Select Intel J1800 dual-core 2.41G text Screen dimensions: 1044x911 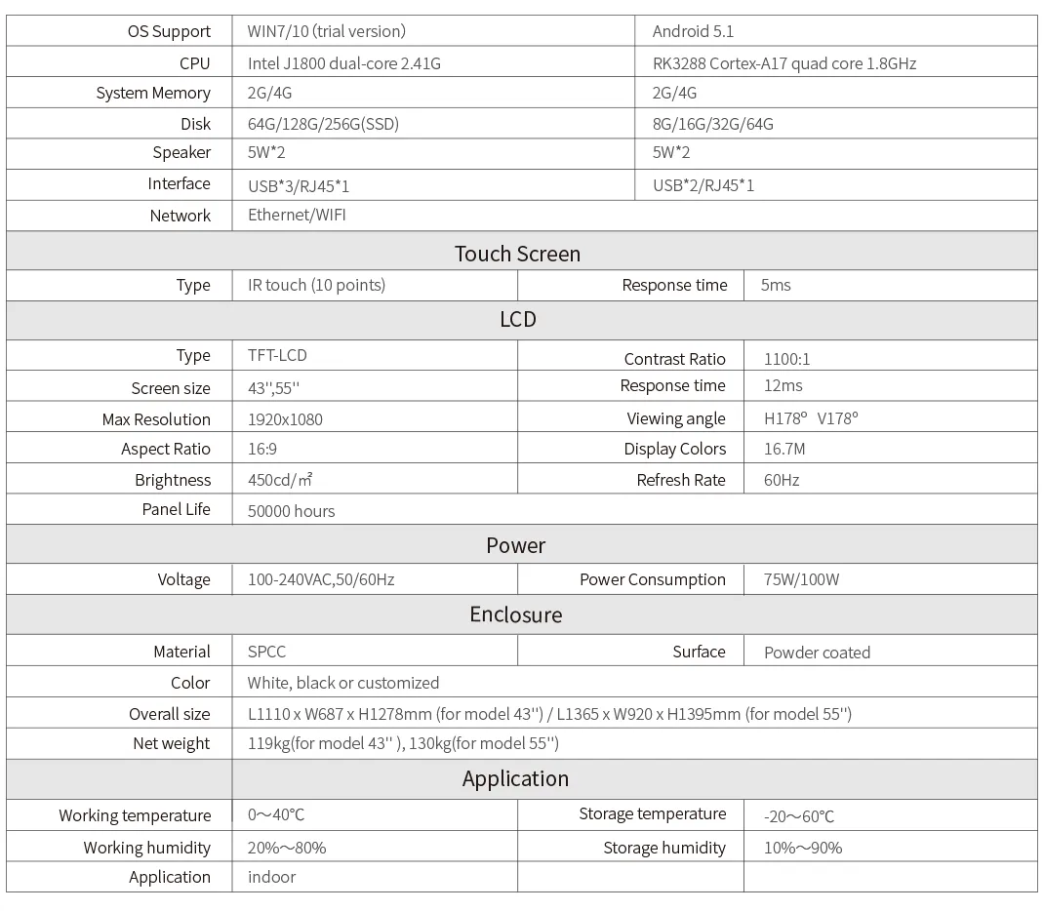pos(344,63)
